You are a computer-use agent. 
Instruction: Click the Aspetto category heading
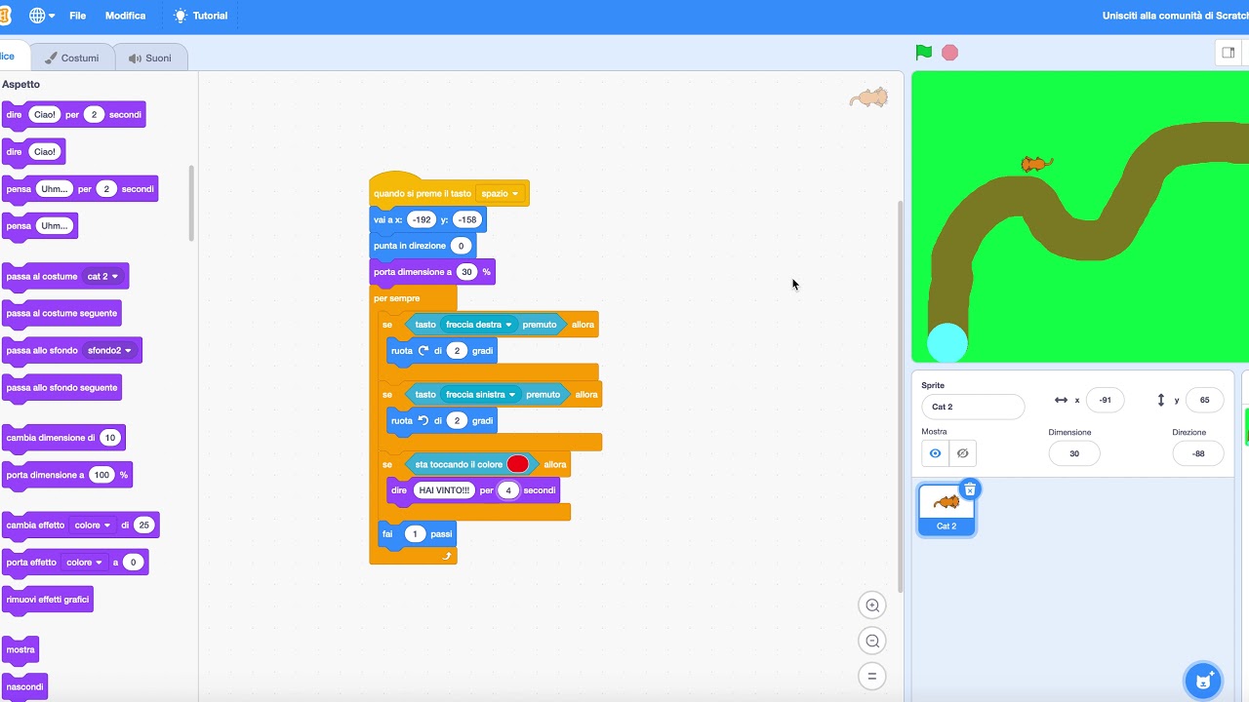tap(21, 85)
